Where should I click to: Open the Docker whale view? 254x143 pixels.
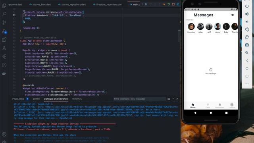tap(4, 73)
